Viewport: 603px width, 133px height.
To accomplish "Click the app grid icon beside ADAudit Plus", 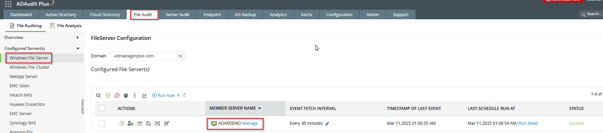I will [x=8, y=4].
